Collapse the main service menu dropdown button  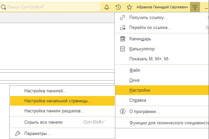tap(195, 7)
